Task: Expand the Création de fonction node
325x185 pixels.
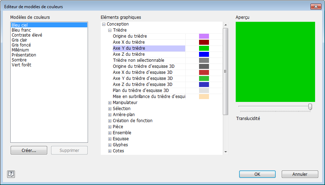Action: click(110, 121)
